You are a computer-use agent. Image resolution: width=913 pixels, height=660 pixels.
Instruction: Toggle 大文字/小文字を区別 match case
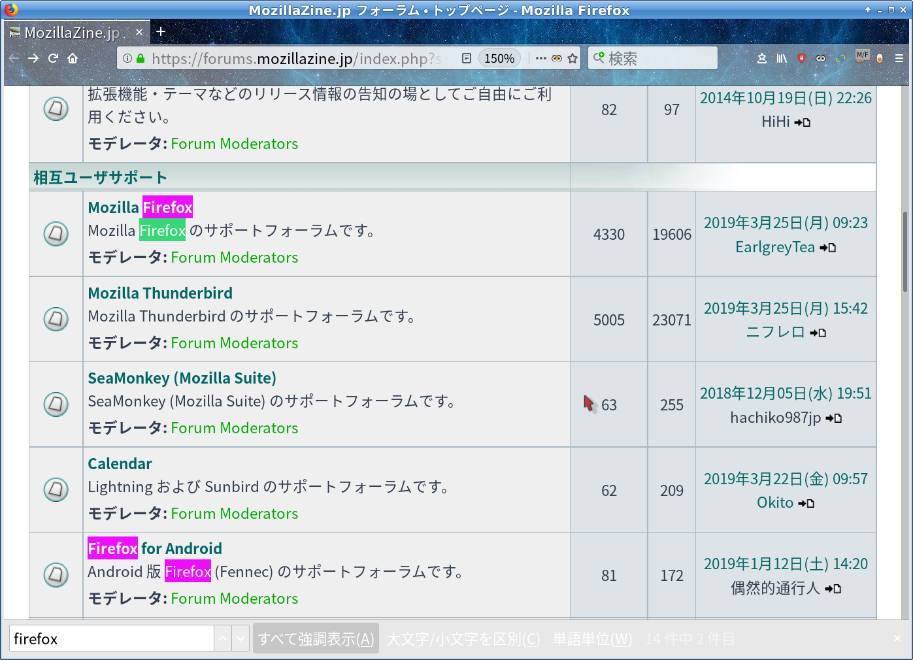point(463,638)
